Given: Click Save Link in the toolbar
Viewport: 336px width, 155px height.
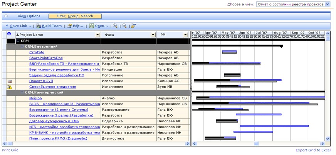Looking at the screenshot, I should coord(18,26).
